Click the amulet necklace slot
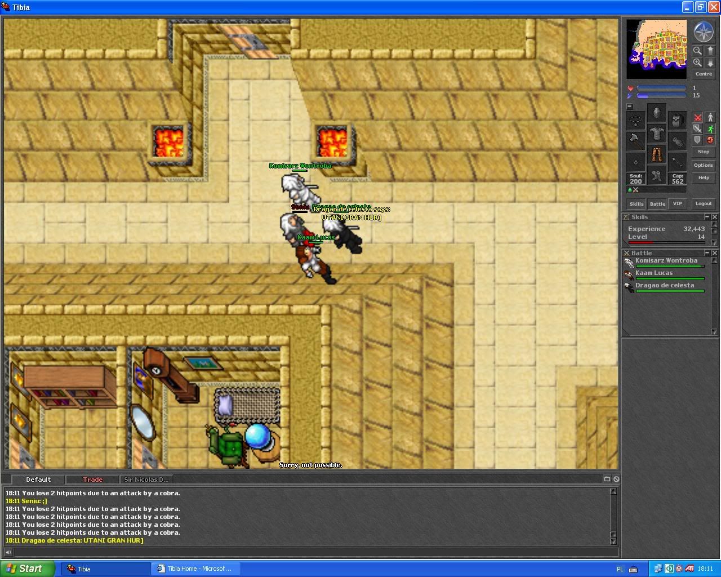721x577 pixels. tap(636, 120)
